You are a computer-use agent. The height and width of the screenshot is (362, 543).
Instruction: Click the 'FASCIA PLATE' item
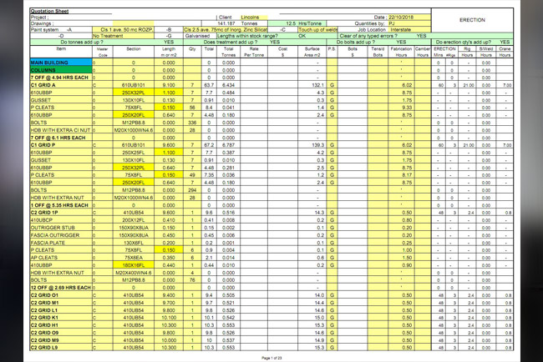pyautogui.click(x=61, y=243)
